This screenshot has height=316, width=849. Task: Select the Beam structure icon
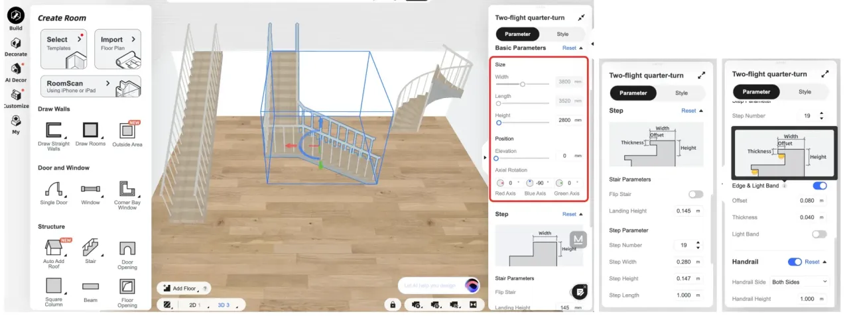pos(90,286)
